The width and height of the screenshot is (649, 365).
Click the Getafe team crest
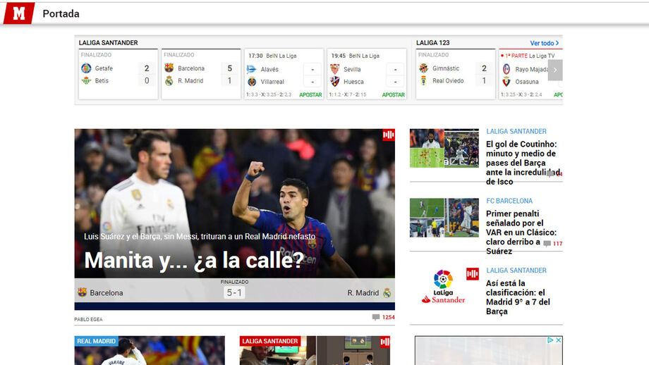tap(86, 68)
